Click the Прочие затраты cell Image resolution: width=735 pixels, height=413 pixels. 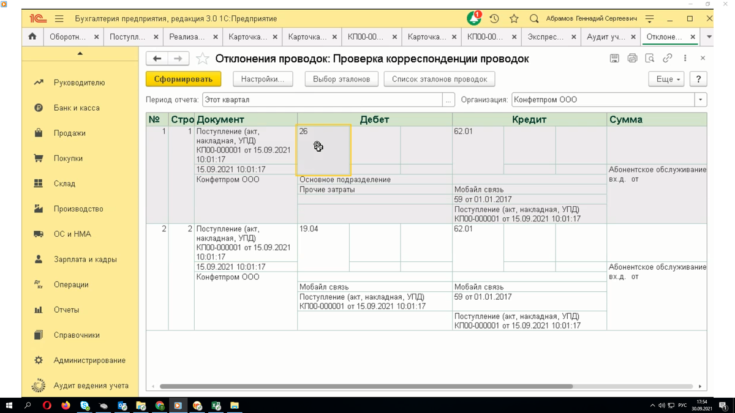(x=375, y=190)
